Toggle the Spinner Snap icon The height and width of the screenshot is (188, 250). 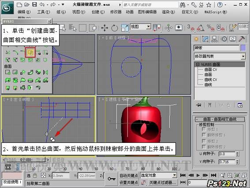click(220, 28)
